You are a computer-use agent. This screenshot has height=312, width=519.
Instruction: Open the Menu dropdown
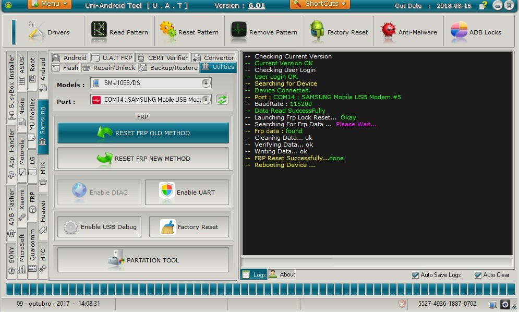49,4
